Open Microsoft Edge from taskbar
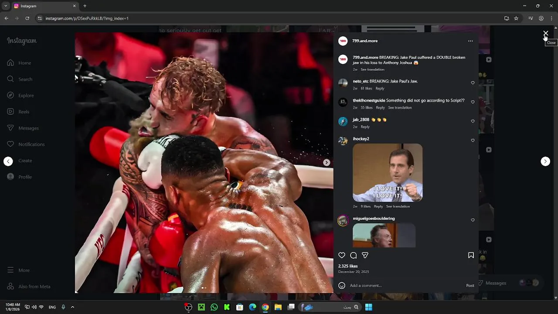Image resolution: width=558 pixels, height=314 pixels. click(x=252, y=307)
